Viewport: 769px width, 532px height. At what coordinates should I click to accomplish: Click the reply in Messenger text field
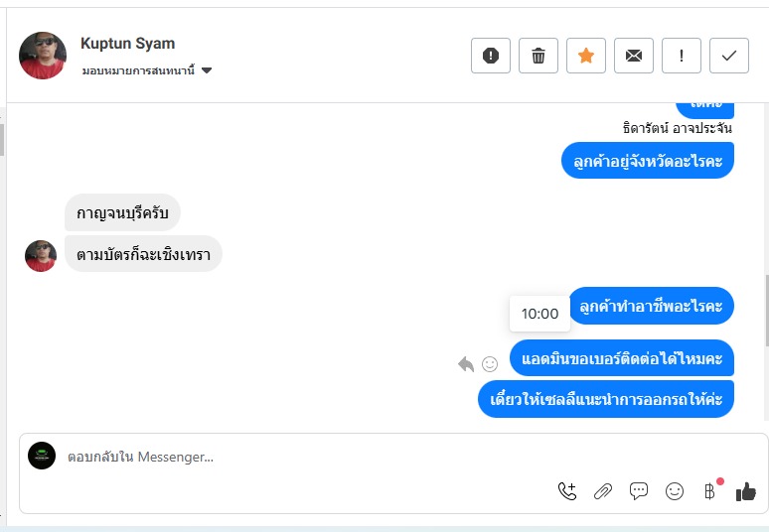[298, 457]
